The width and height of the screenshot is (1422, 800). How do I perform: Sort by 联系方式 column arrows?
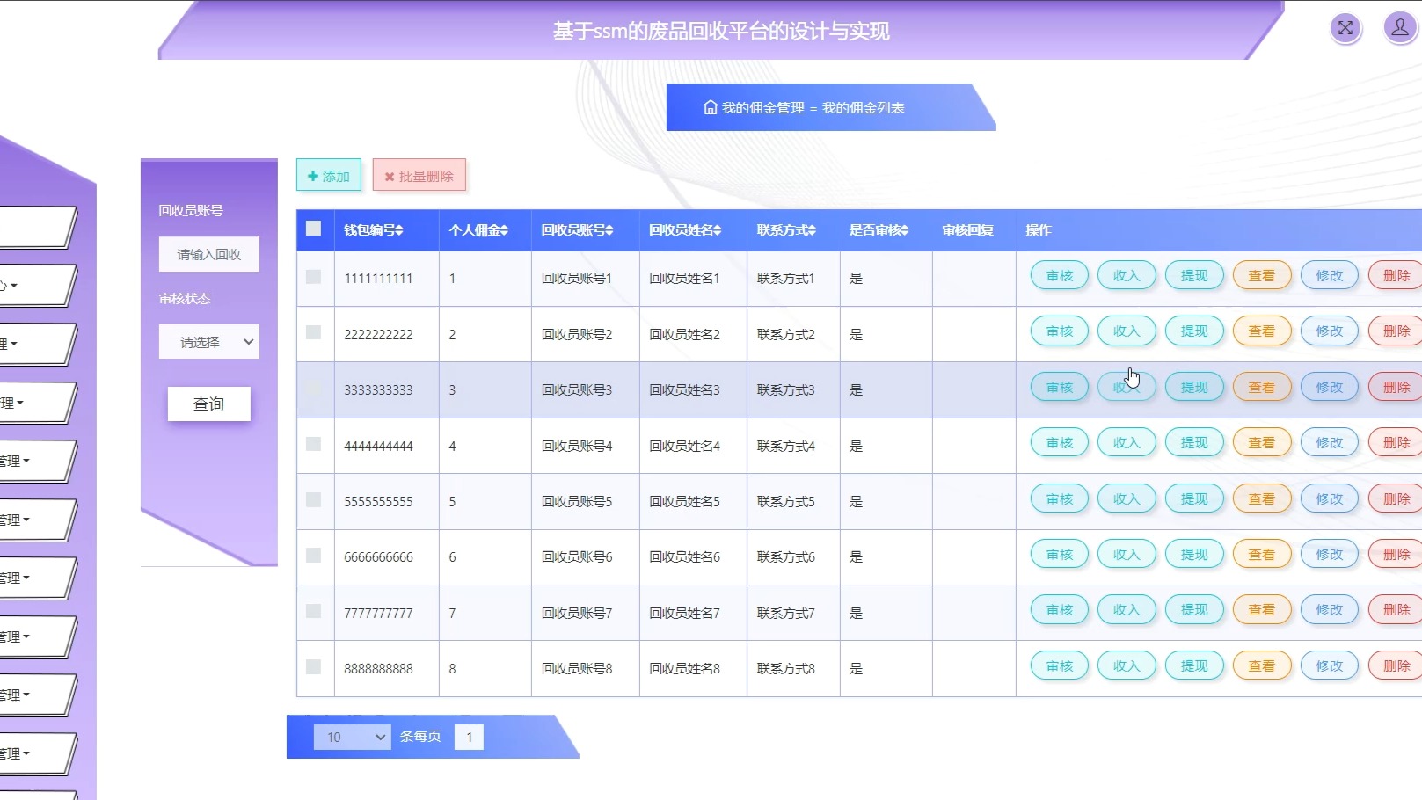(x=812, y=230)
